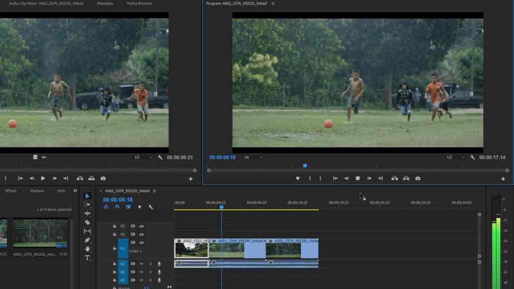Export frame from Program monitor
Image resolution: width=514 pixels, height=289 pixels.
418,179
